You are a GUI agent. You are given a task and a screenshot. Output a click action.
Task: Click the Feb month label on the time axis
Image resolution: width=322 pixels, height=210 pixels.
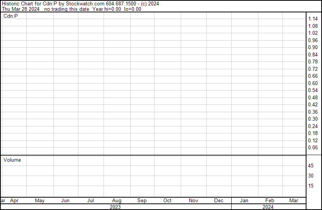(270, 201)
